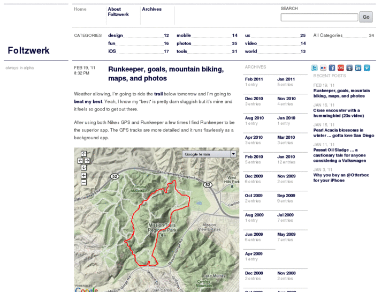Open recent post 'Pearl Acacia blossoms in winter'
389x292 pixels.
coord(344,133)
